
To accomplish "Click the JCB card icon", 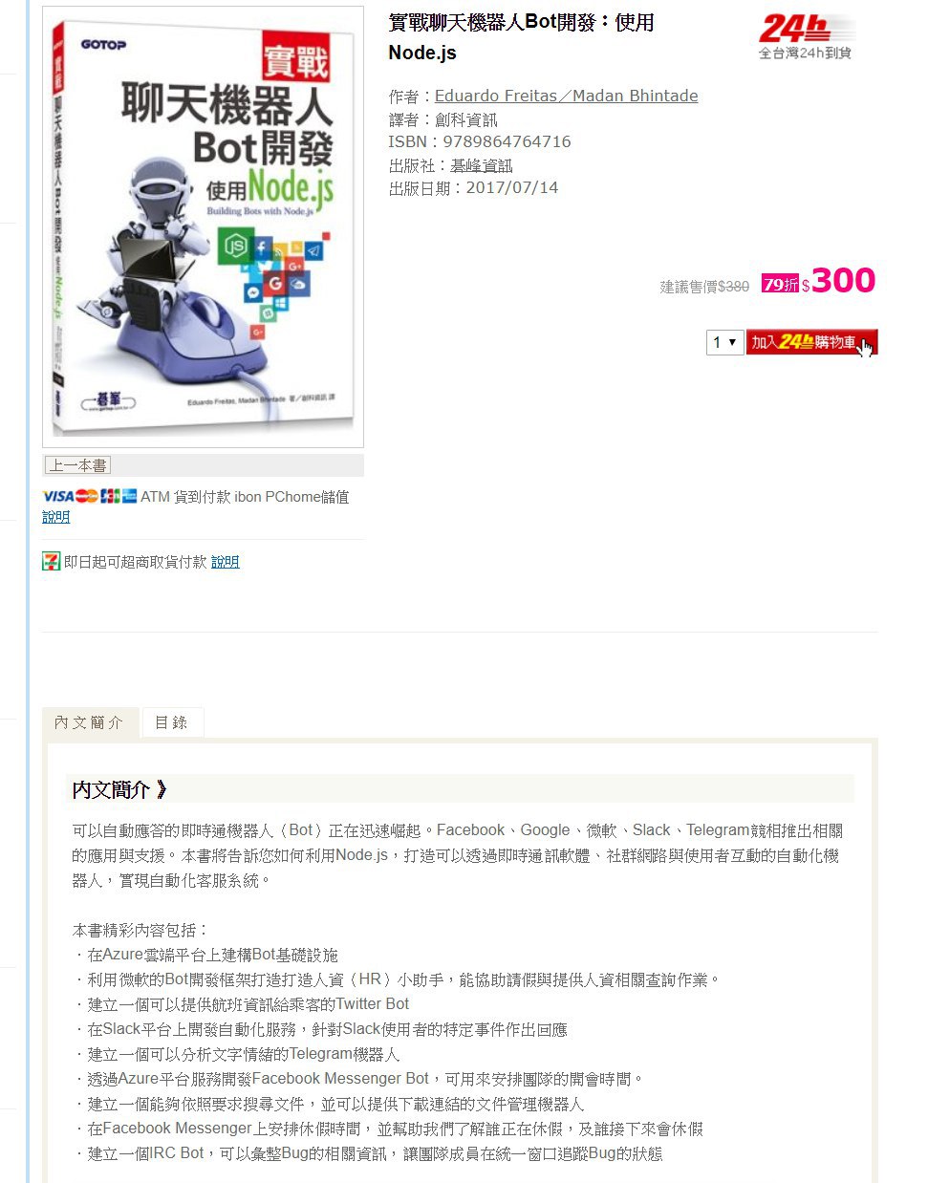I will (110, 496).
